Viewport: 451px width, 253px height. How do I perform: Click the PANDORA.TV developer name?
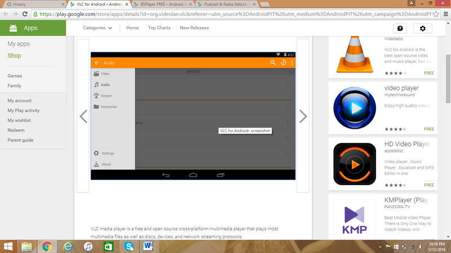tap(397, 206)
